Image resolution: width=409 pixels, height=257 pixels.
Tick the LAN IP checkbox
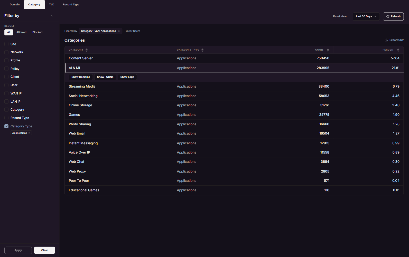[6, 101]
